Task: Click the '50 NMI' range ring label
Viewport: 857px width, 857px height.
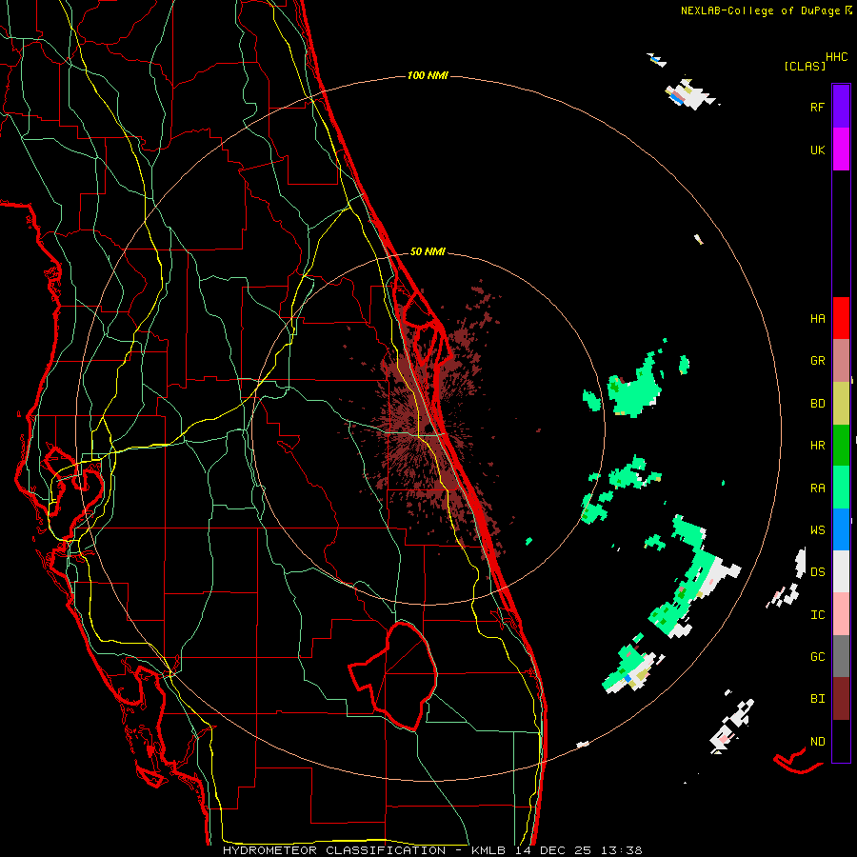Action: point(428,252)
